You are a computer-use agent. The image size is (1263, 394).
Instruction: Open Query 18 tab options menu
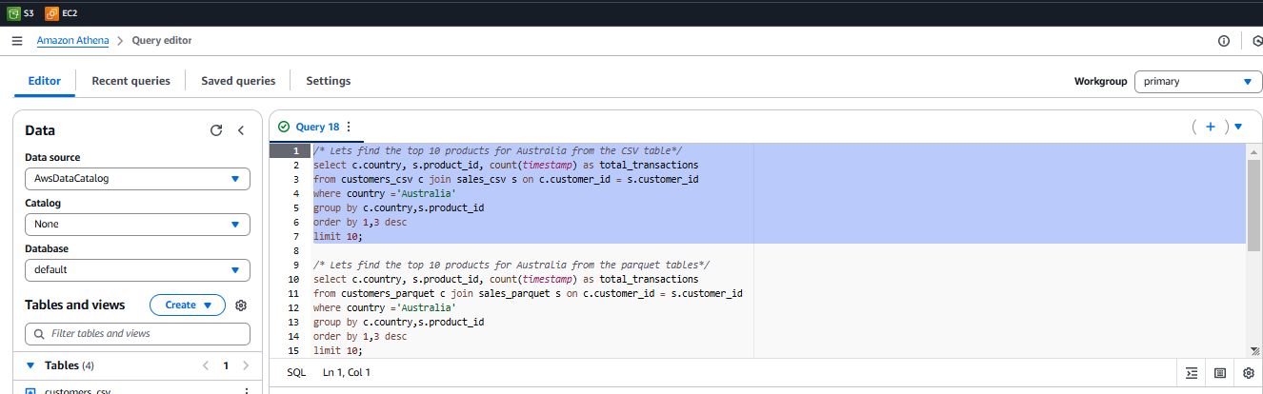click(x=349, y=127)
